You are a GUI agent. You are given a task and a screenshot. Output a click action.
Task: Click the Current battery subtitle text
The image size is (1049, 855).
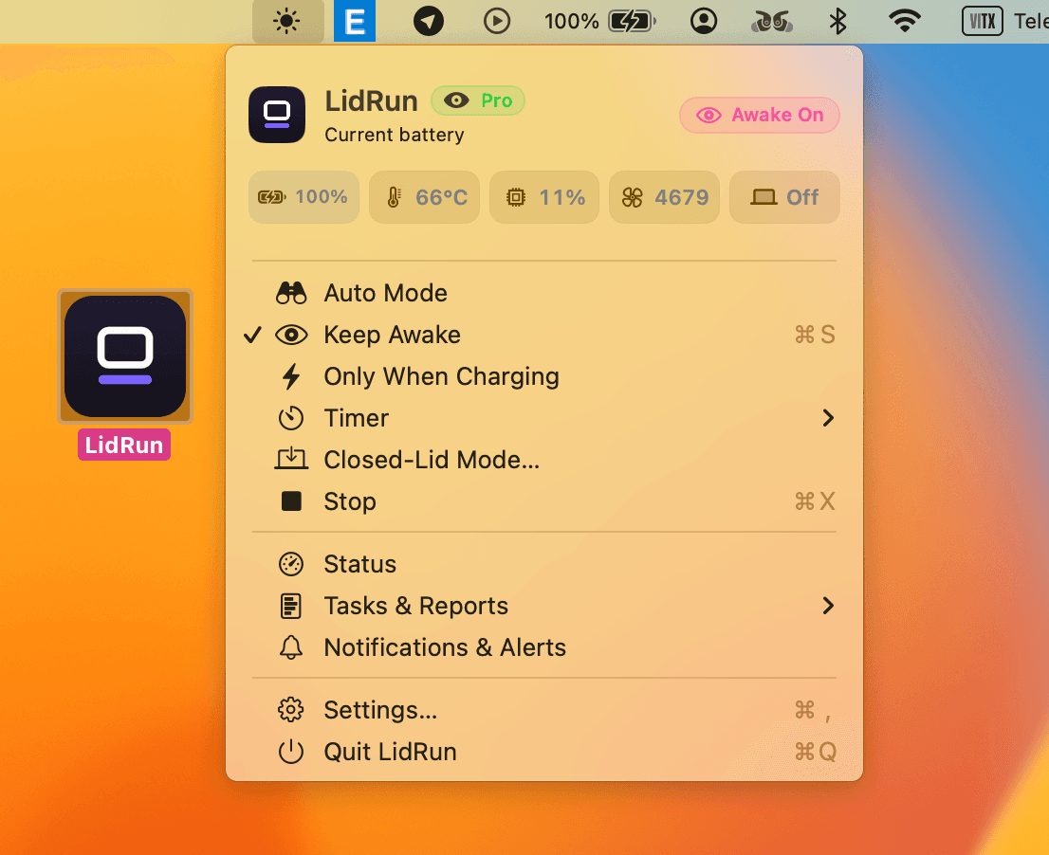coord(394,135)
